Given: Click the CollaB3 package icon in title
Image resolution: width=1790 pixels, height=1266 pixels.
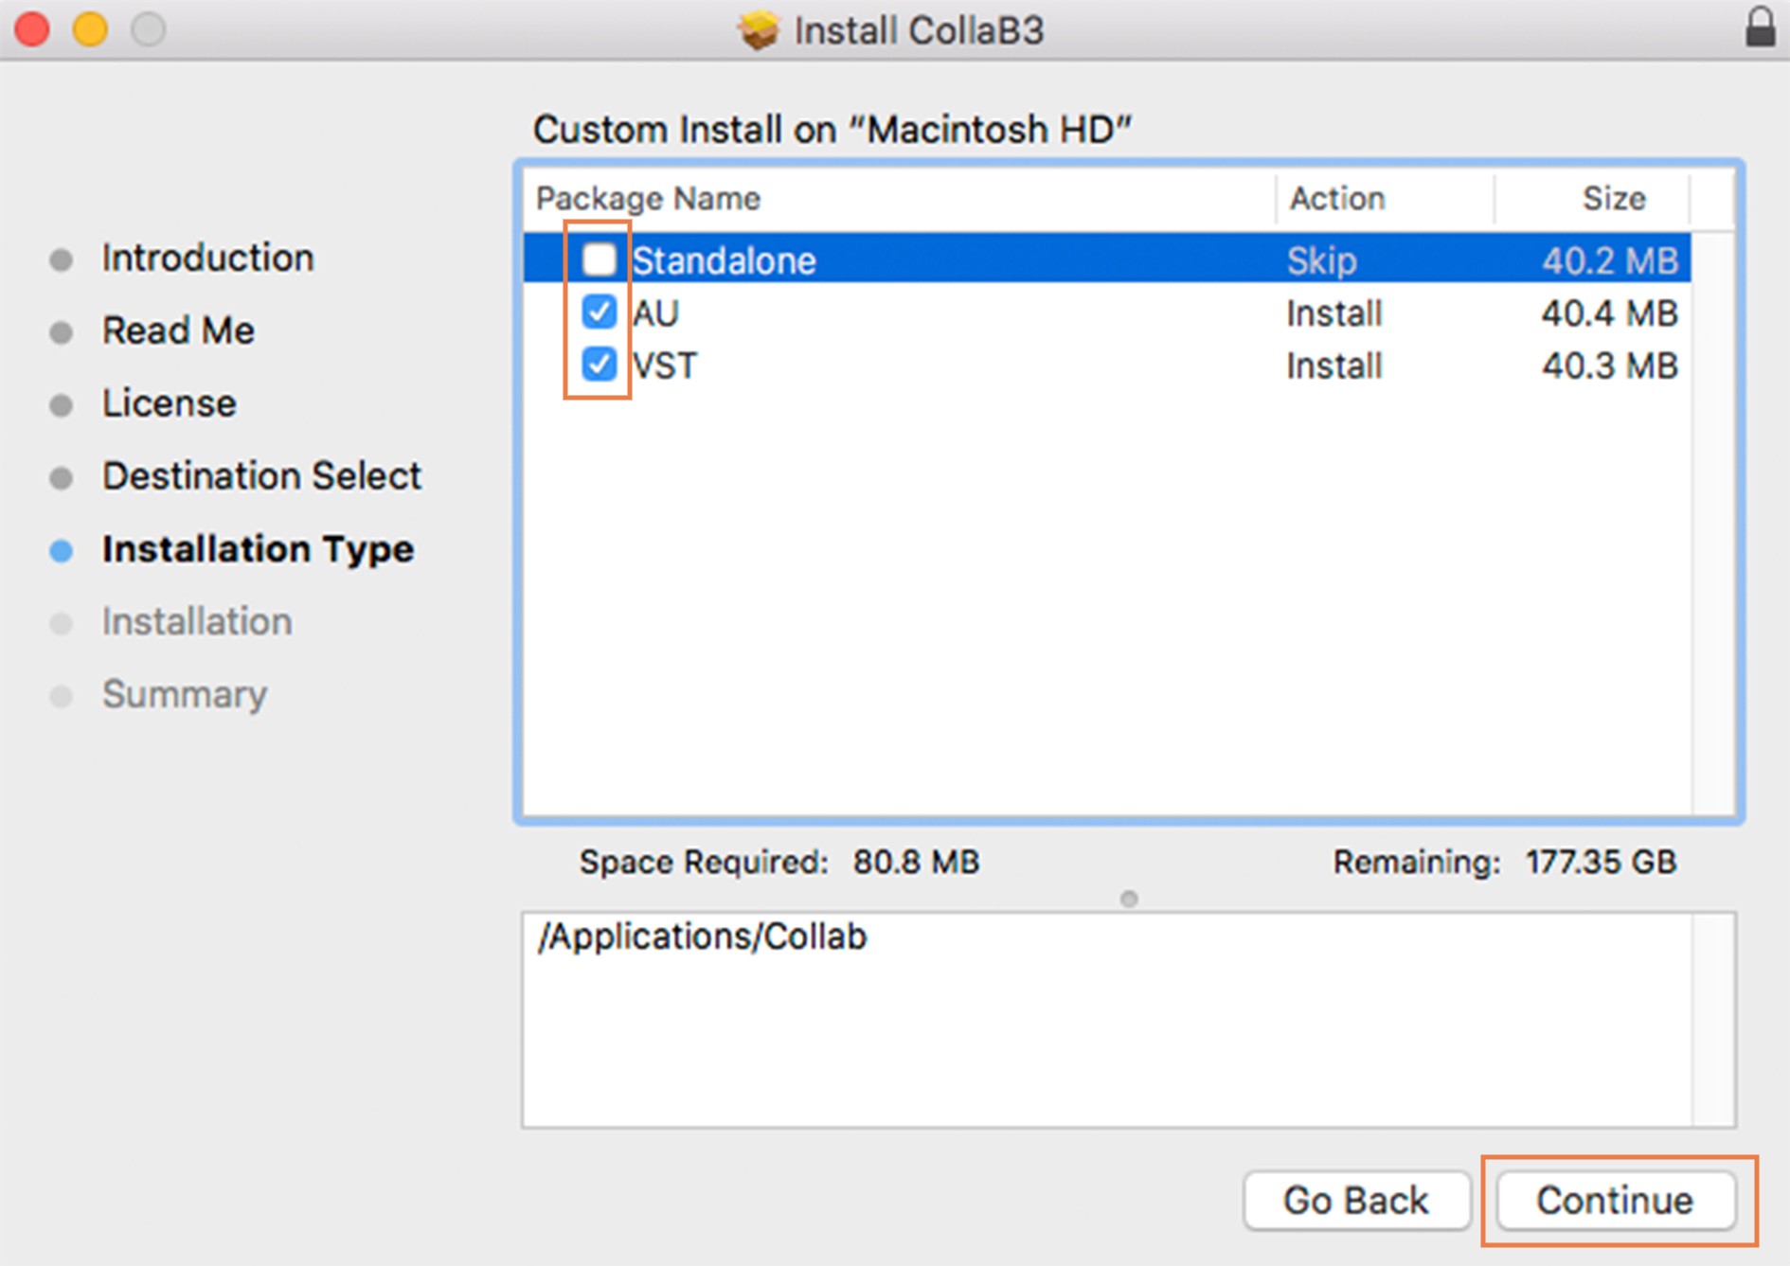Looking at the screenshot, I should click(x=758, y=29).
